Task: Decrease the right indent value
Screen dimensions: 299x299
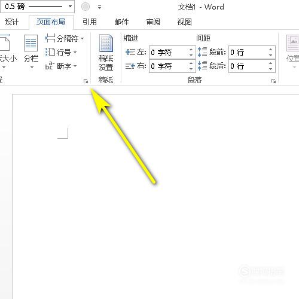Action: click(x=191, y=69)
